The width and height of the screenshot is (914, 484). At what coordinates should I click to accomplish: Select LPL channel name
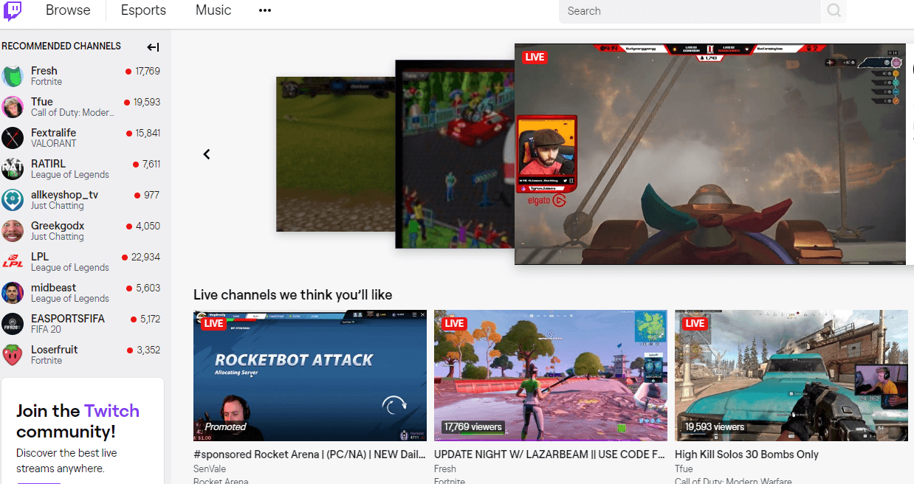(40, 257)
